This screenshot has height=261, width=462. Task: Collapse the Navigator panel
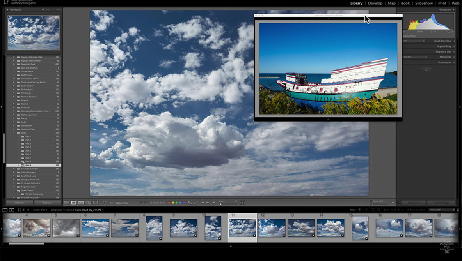(x=7, y=9)
